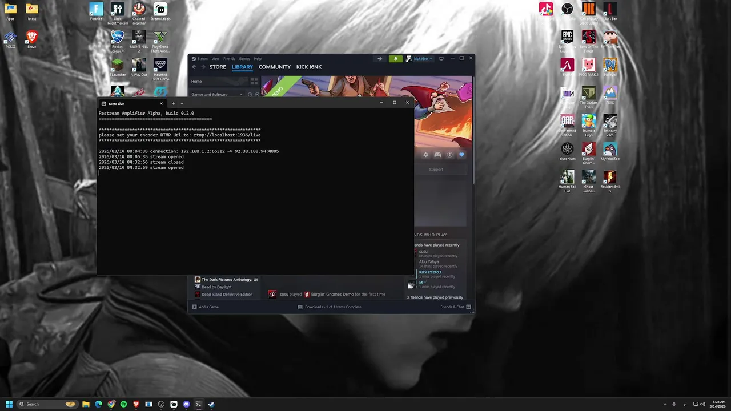
Task: Click Windows Start button on taskbar
Action: pos(9,404)
